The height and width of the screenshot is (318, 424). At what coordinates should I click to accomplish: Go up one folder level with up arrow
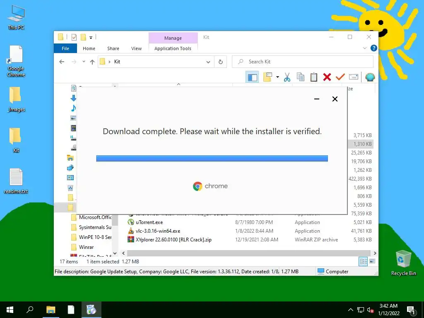92,62
